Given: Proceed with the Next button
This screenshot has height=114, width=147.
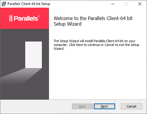Looking at the screenshot, I should tap(105, 106).
